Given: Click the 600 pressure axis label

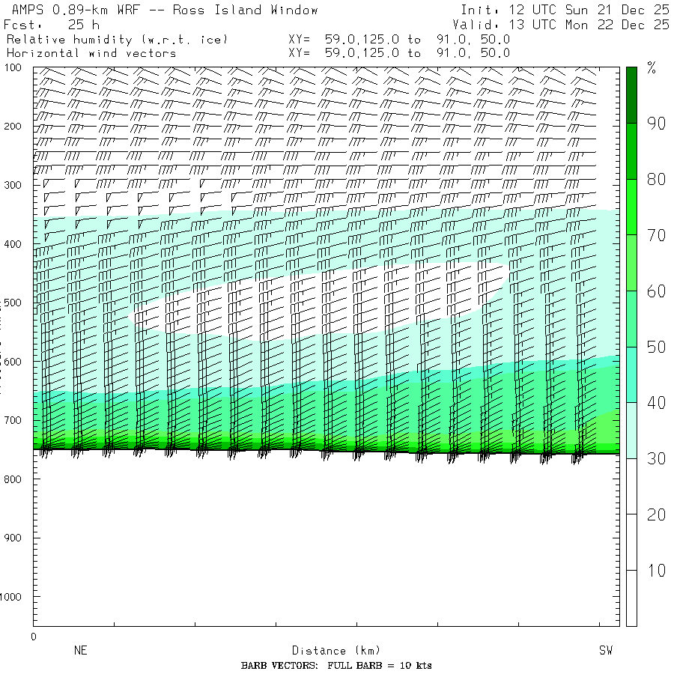Looking at the screenshot, I should tap(13, 362).
